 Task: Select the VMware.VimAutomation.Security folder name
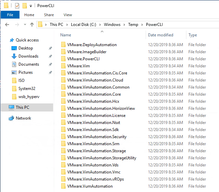pyautogui.click(x=97, y=137)
